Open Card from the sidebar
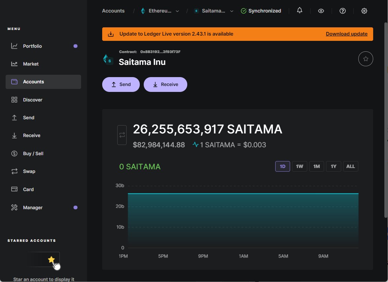 pos(43,189)
